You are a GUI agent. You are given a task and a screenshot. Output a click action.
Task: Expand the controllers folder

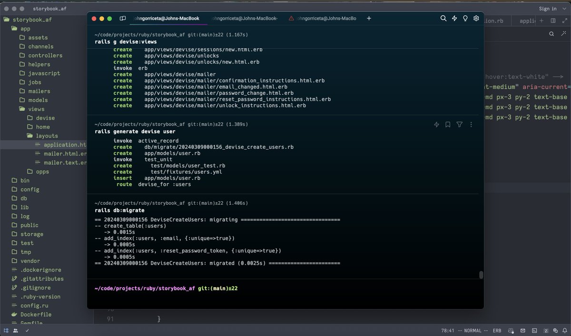click(x=40, y=55)
